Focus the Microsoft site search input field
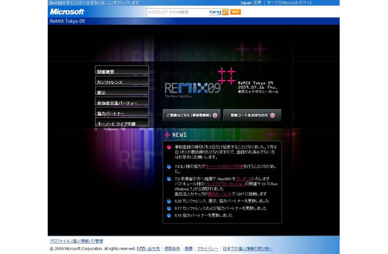The width and height of the screenshot is (388, 254). (x=177, y=12)
